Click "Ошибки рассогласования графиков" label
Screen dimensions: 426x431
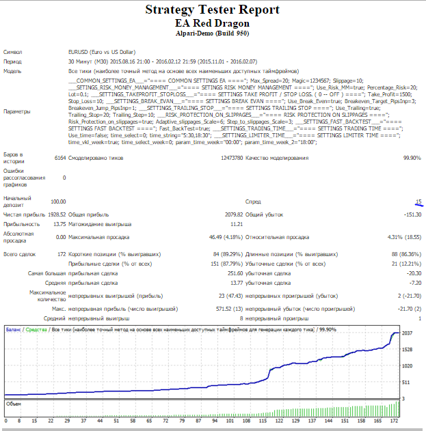coord(24,178)
